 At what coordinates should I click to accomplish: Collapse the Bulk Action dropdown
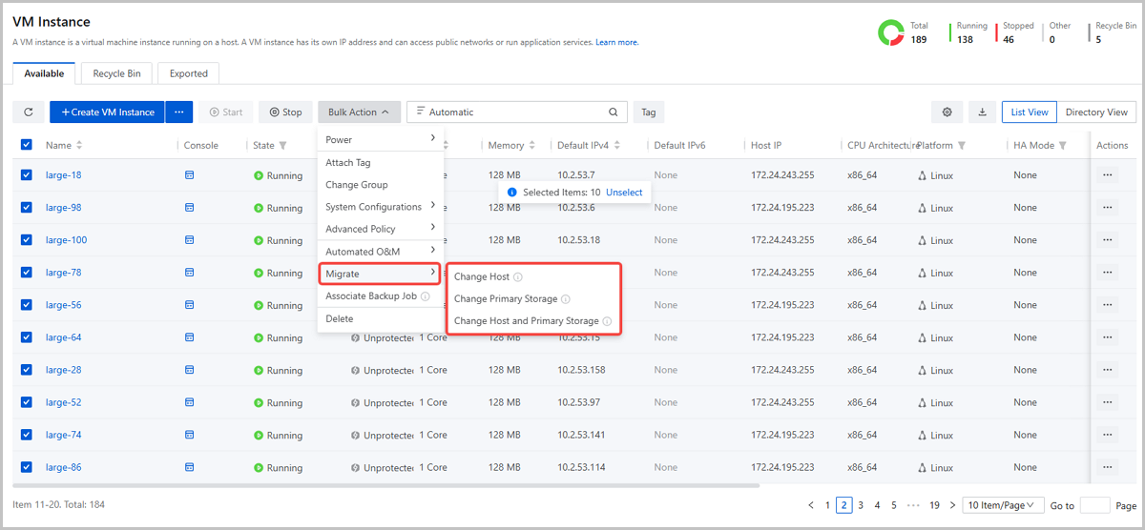(x=358, y=112)
